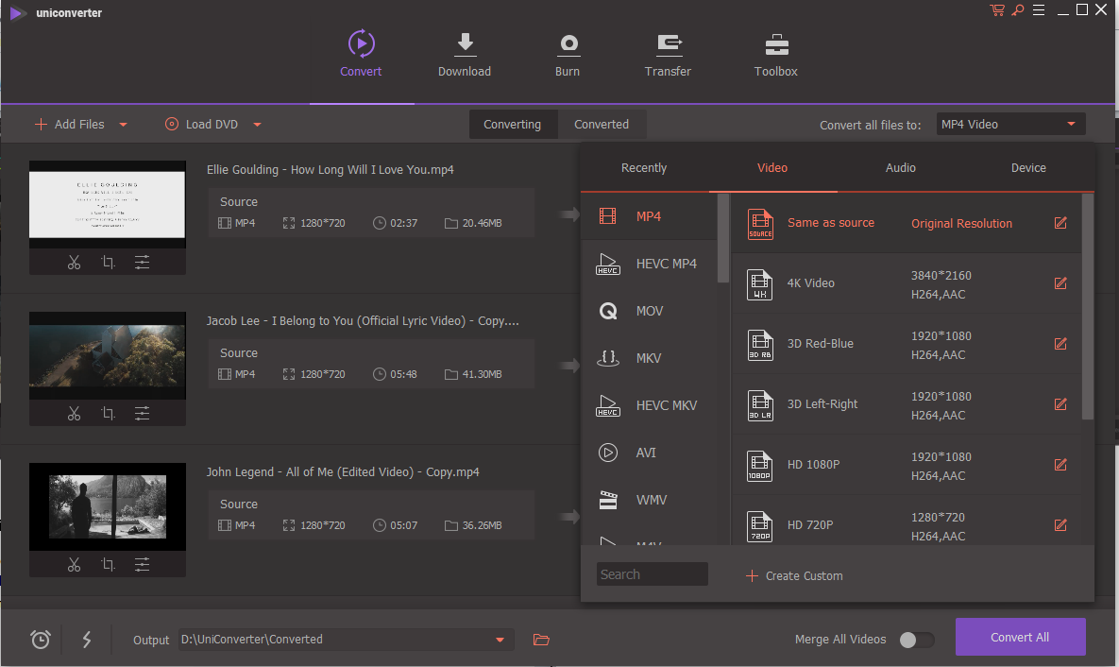The width and height of the screenshot is (1119, 667).
Task: Click Load DVD
Action: (202, 125)
